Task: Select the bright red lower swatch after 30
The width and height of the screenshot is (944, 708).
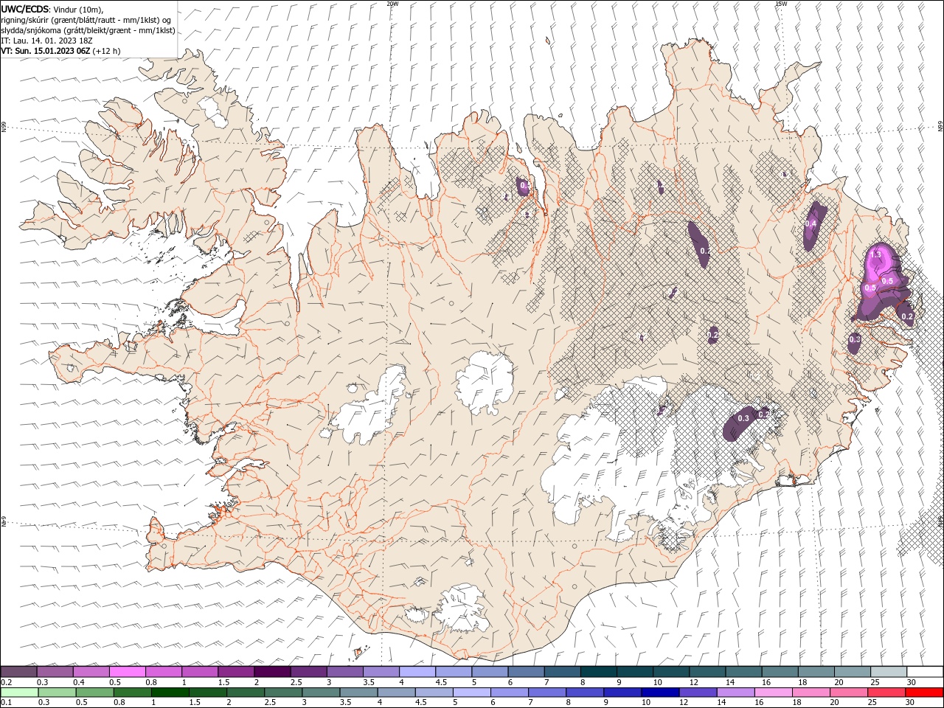Action: click(x=923, y=692)
